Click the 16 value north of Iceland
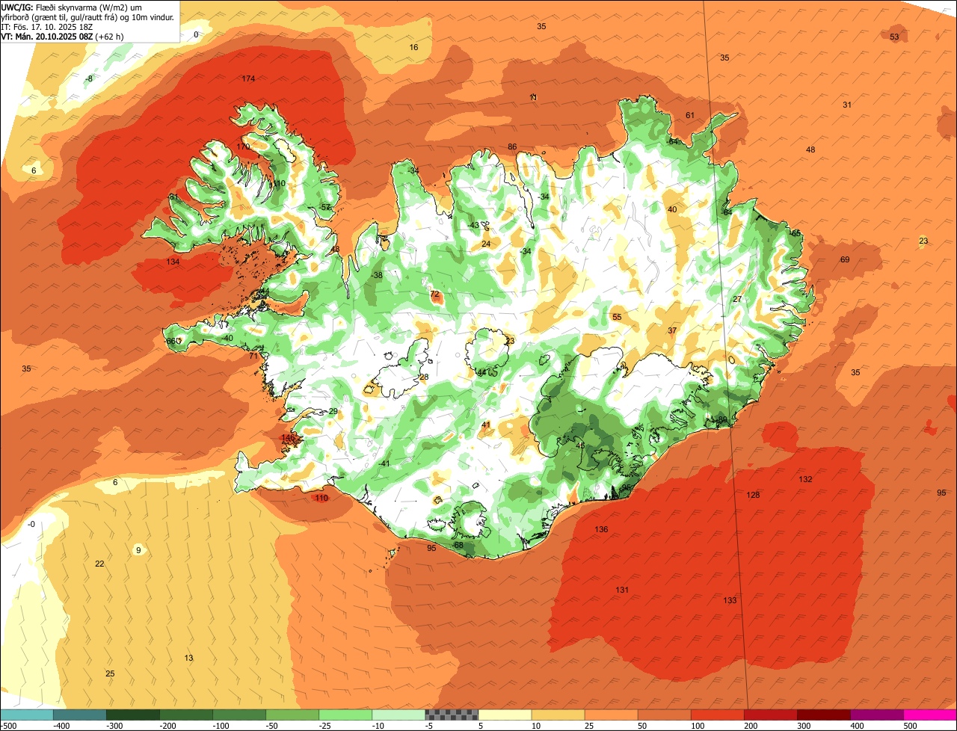This screenshot has width=957, height=731. 413,47
